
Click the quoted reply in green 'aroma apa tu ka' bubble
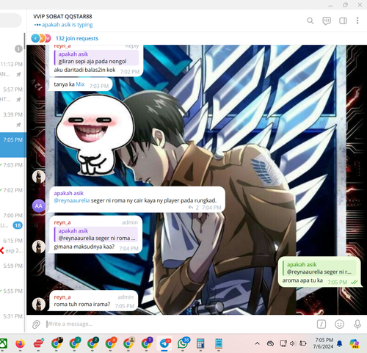pyautogui.click(x=319, y=268)
